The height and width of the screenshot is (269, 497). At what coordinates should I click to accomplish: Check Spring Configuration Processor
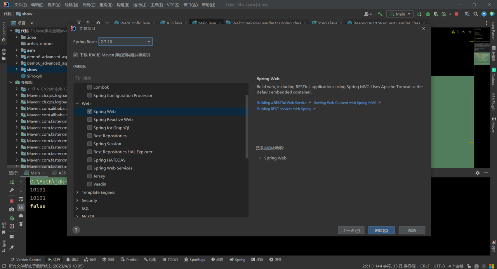(x=90, y=95)
